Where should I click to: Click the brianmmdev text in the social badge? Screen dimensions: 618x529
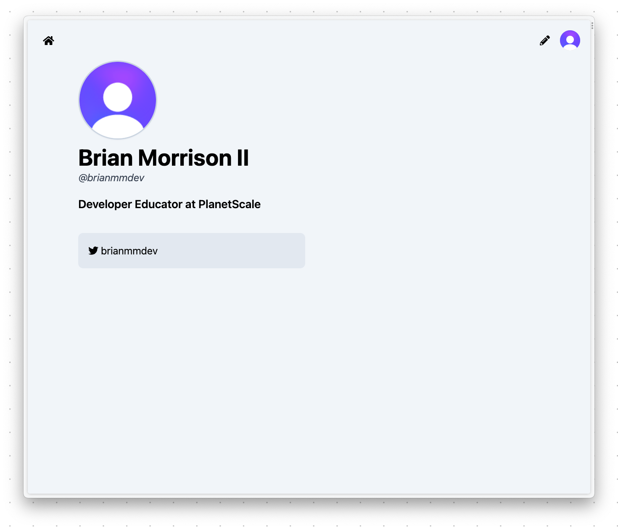[x=129, y=251]
